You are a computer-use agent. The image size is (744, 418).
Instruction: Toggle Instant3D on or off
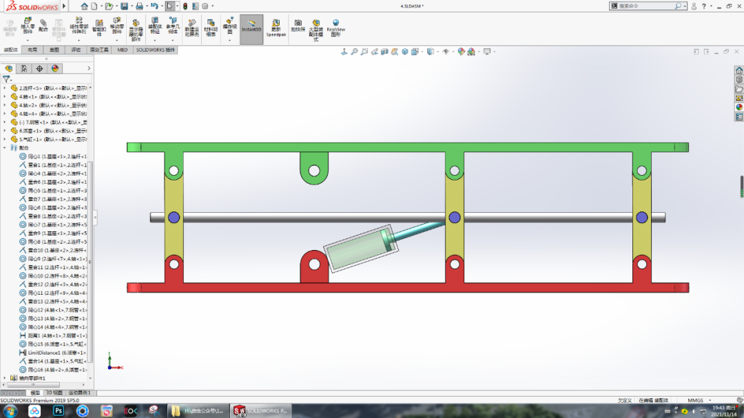pyautogui.click(x=251, y=29)
